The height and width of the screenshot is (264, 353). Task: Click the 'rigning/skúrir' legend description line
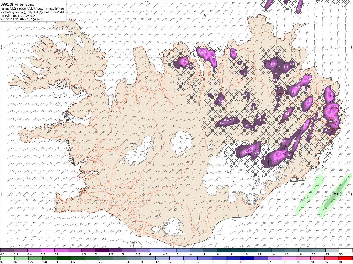tap(32, 9)
